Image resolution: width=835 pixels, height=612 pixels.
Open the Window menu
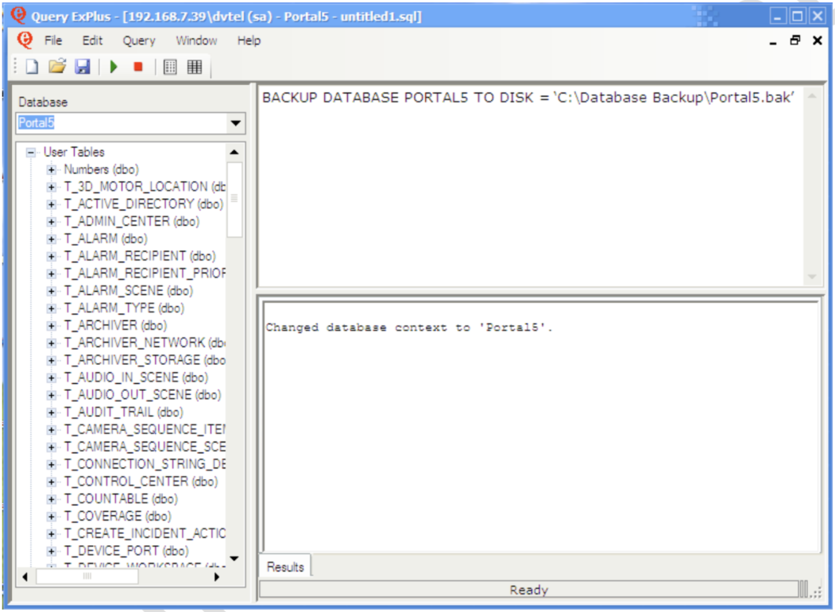coord(196,41)
